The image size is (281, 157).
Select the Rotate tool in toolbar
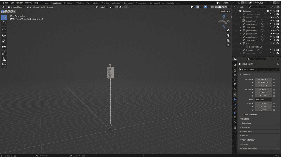(4, 35)
